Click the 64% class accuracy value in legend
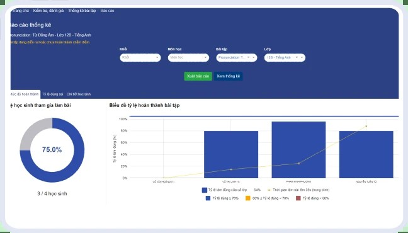 click(x=257, y=190)
